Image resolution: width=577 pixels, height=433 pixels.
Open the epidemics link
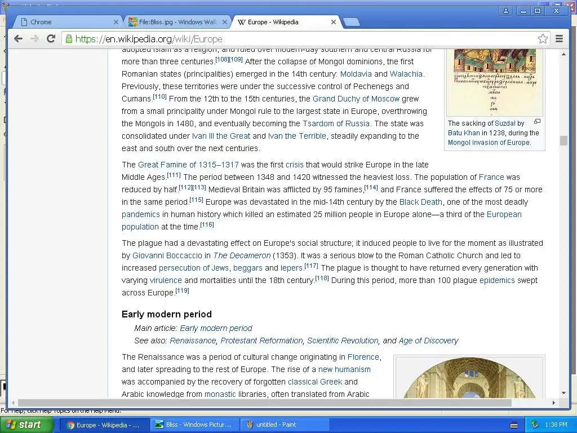coord(497,281)
